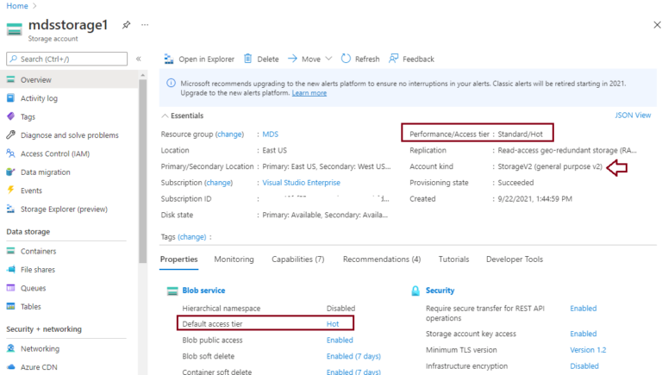This screenshot has height=375, width=662.
Task: Click Blob public access Enabled link
Action: pos(340,340)
